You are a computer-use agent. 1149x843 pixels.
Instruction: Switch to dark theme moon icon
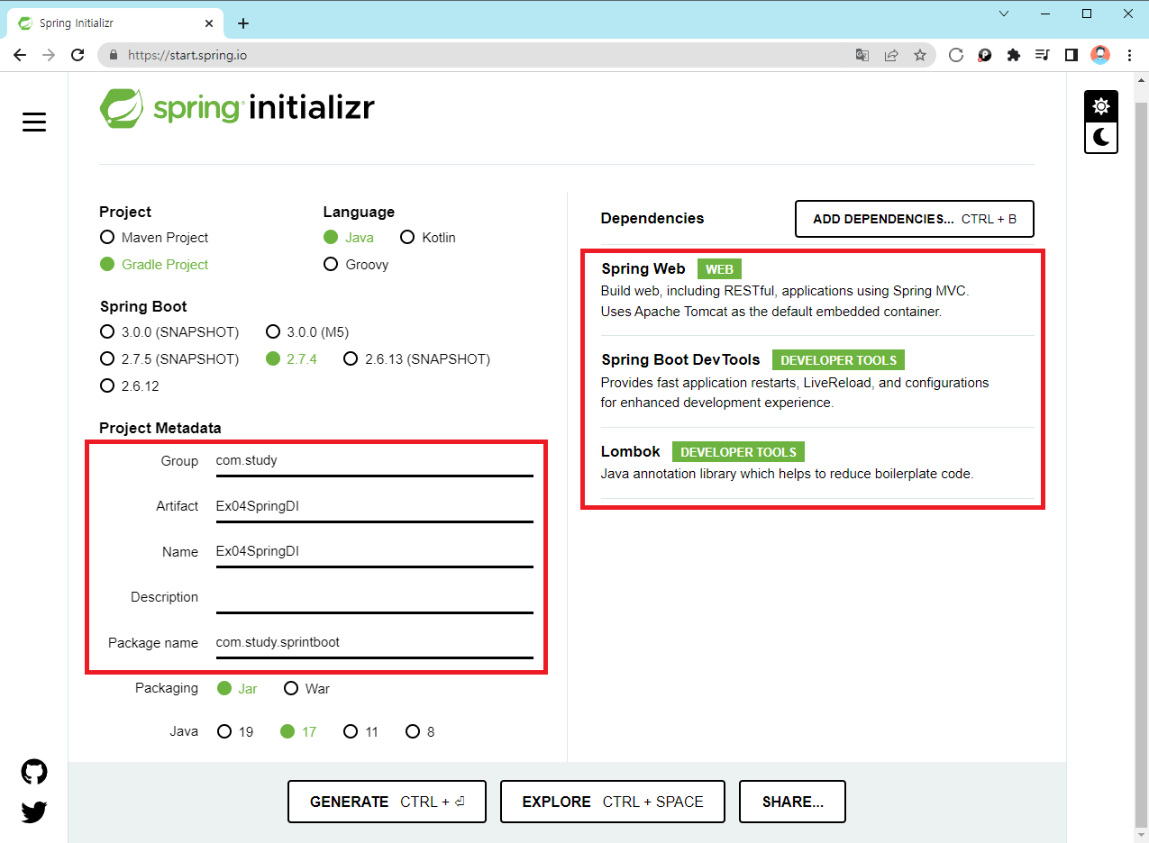pyautogui.click(x=1100, y=137)
